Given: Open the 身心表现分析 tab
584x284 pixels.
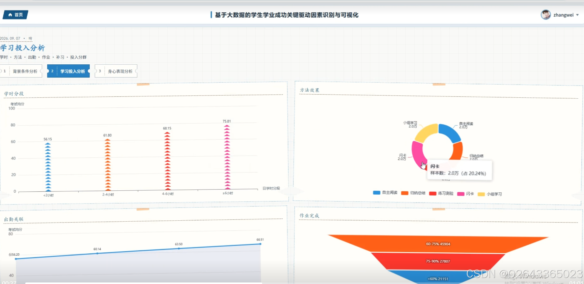Looking at the screenshot, I should coord(116,71).
